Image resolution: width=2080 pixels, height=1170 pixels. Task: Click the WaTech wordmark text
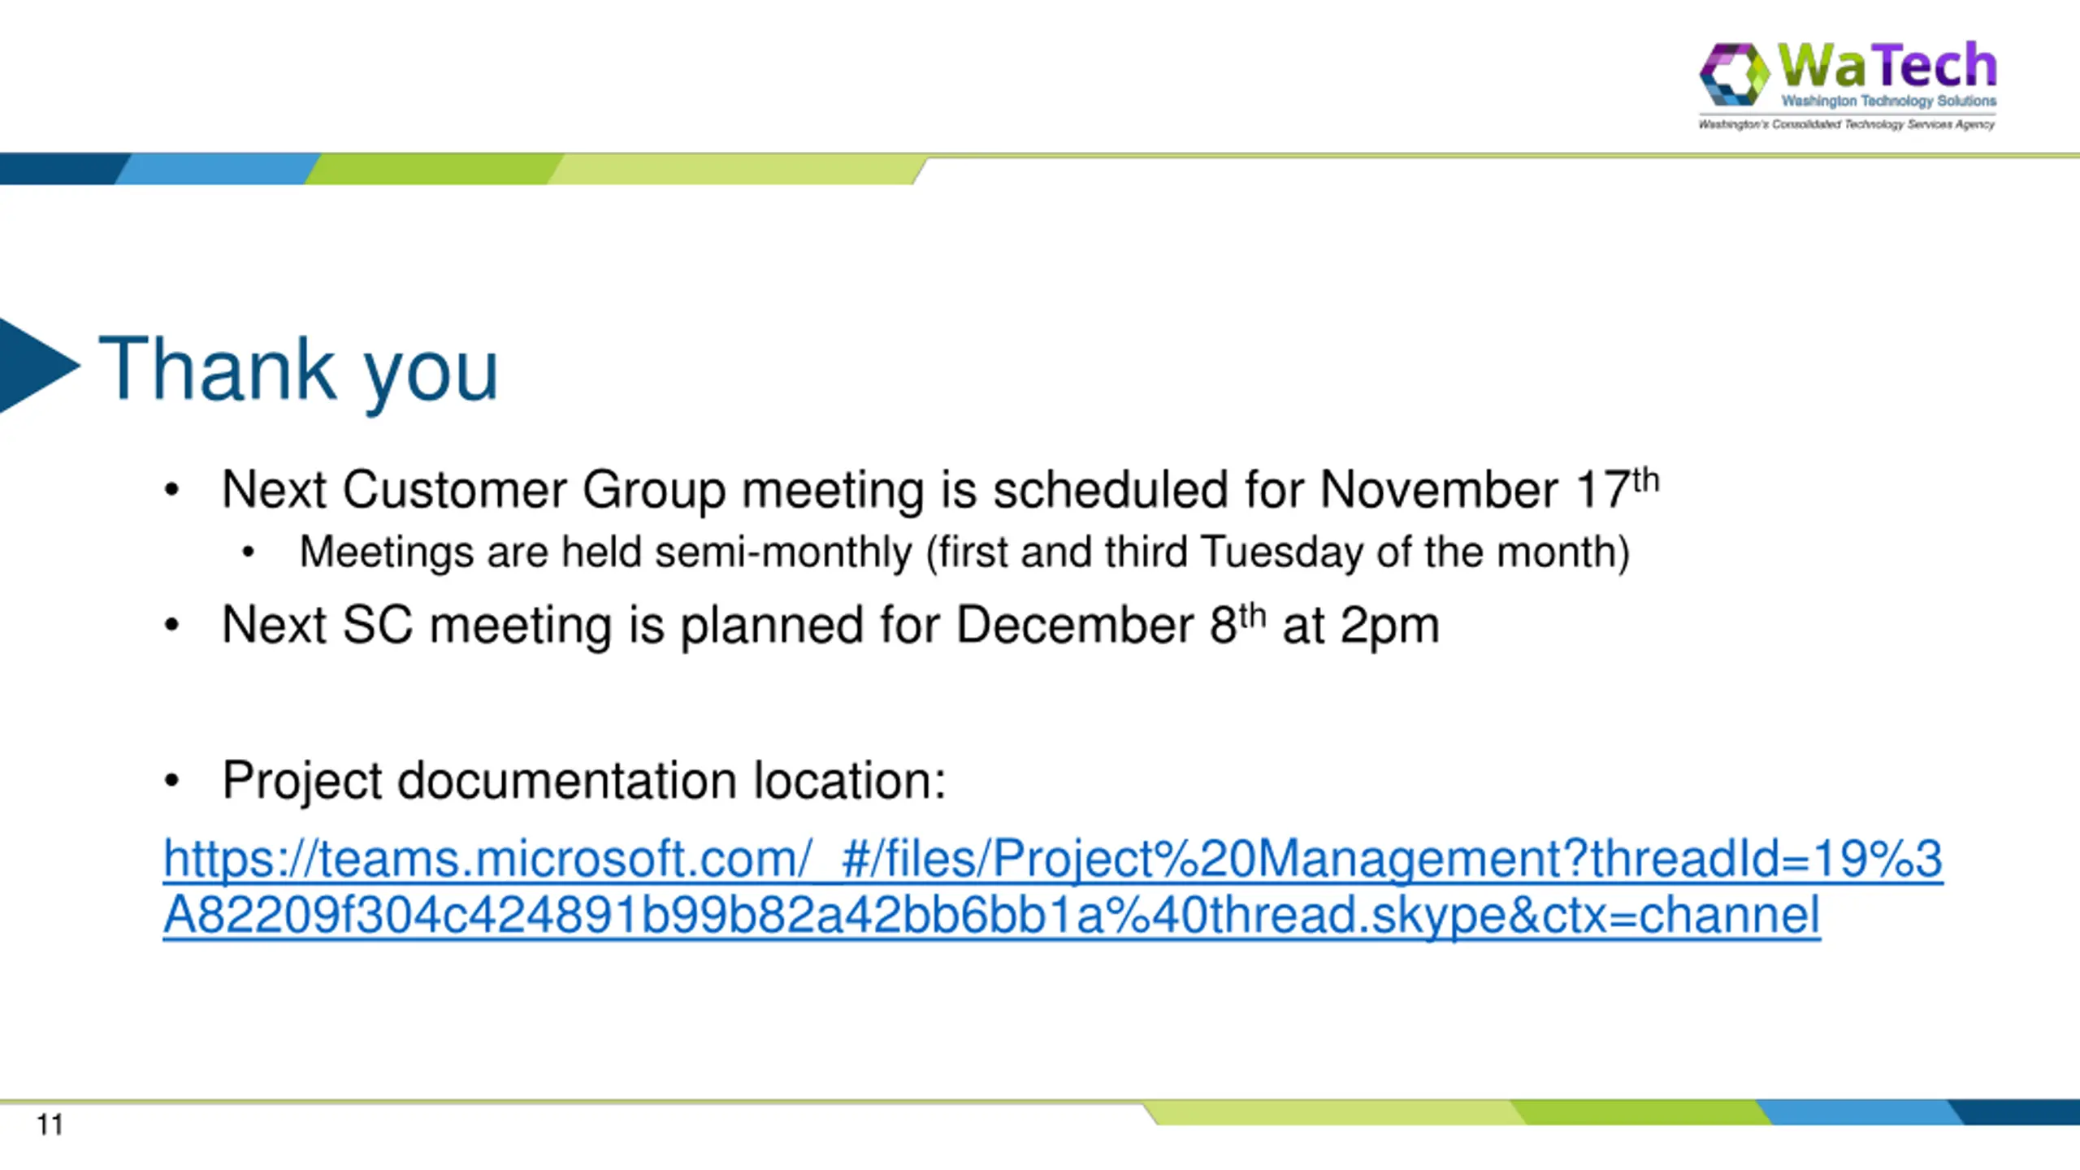1887,65
